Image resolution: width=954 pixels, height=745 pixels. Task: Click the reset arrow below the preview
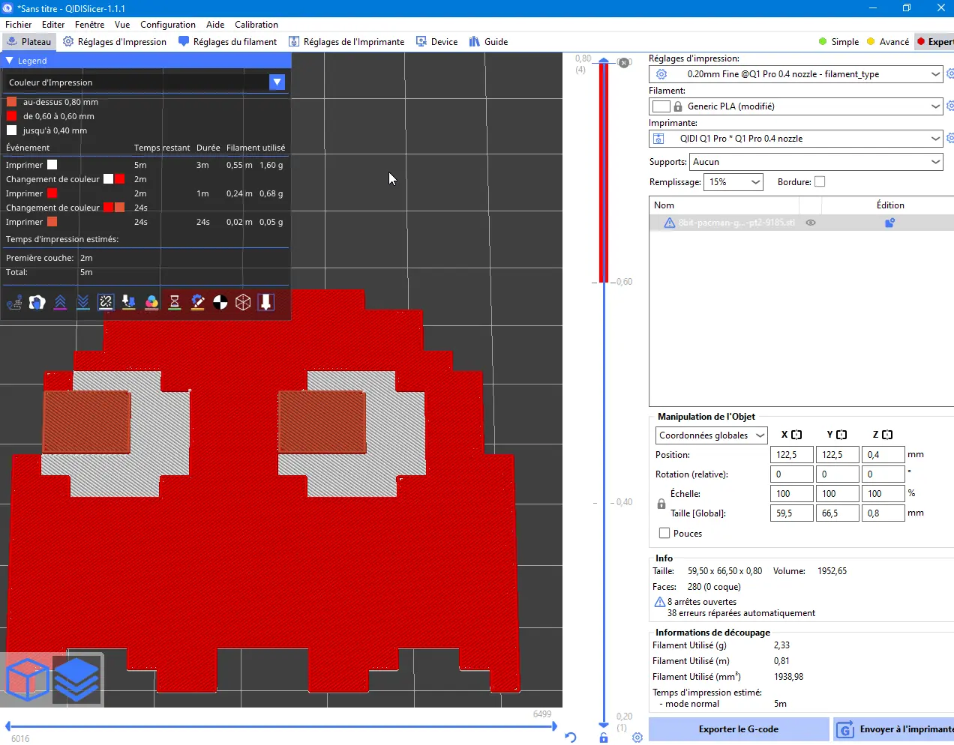(571, 738)
